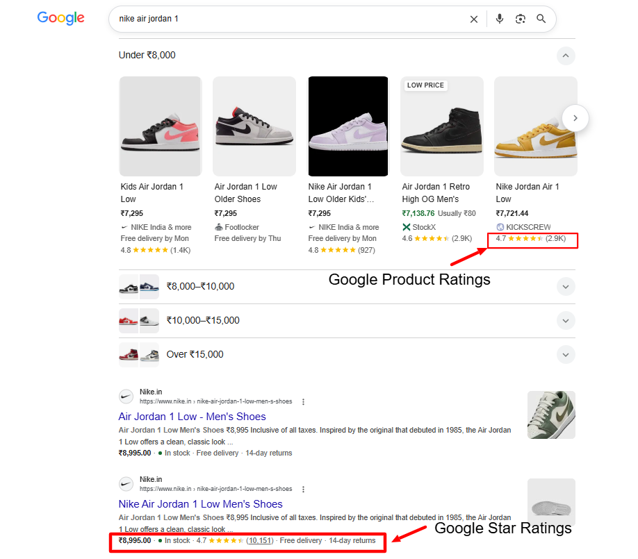Expand the ₹8,000–₹10,000 price range
The height and width of the screenshot is (559, 638).
tap(566, 287)
